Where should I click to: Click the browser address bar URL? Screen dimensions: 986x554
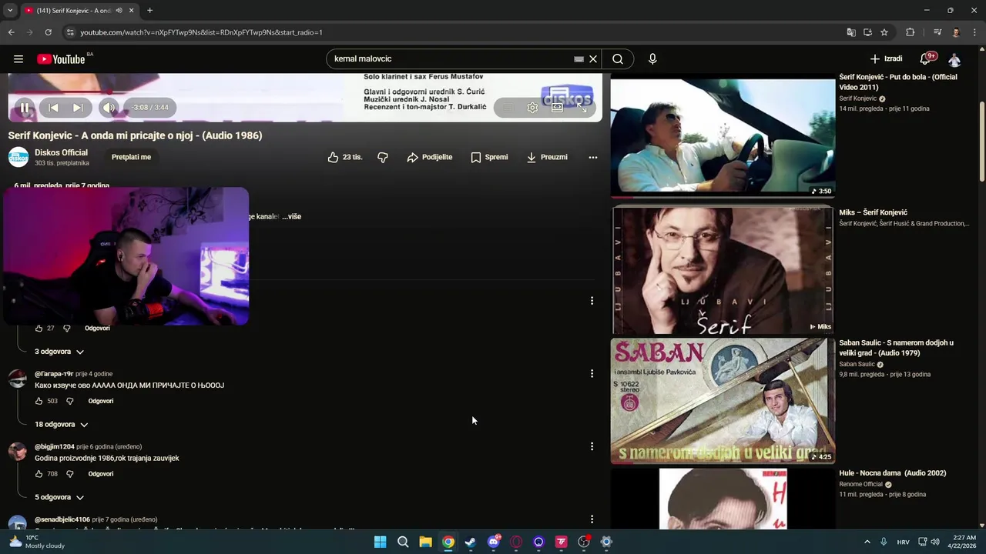tap(201, 32)
